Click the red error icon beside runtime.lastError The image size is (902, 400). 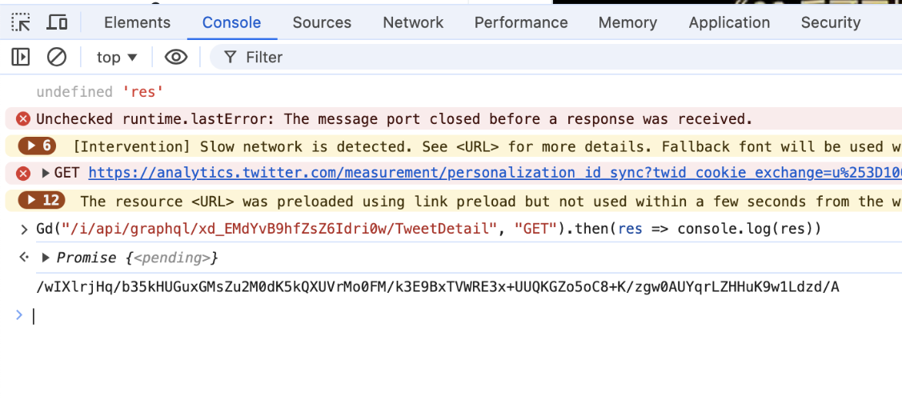click(x=23, y=119)
